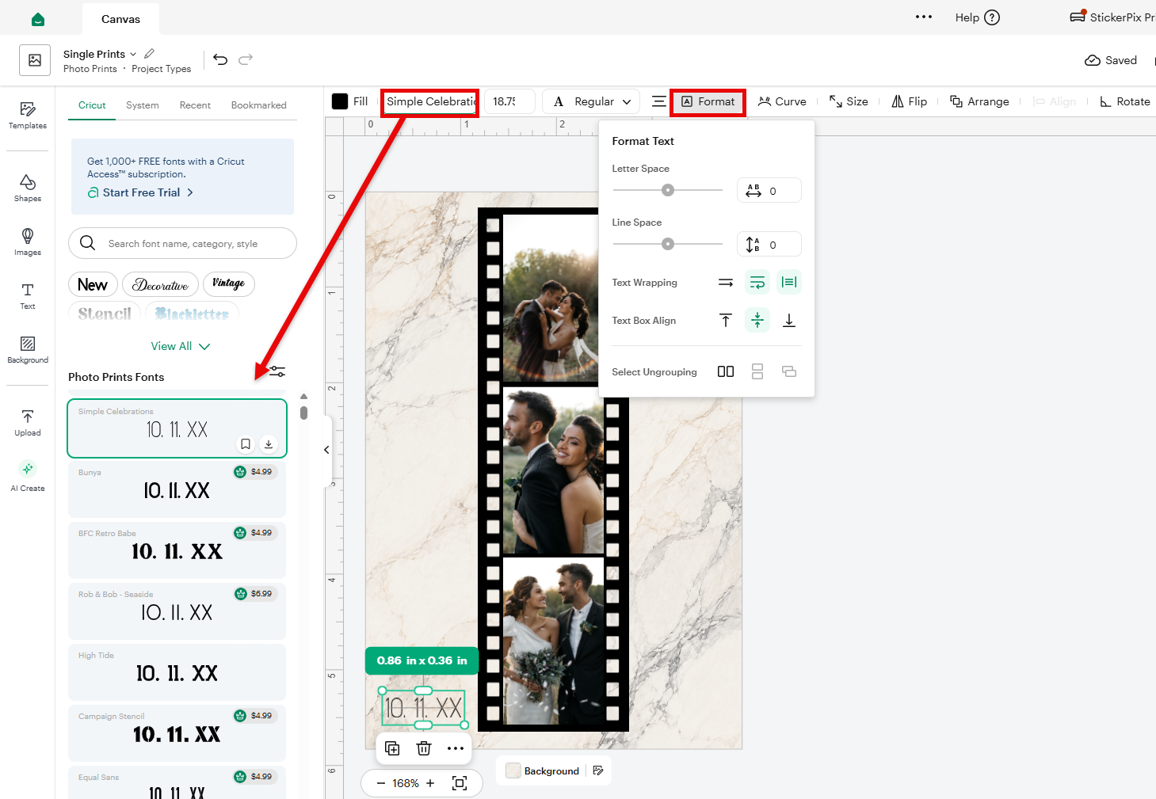
Task: Switch to the Cricut fonts tab
Action: click(92, 105)
